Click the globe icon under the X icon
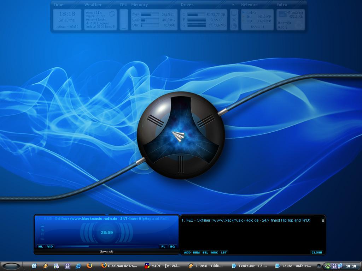The width and height of the screenshot is (362, 271). coord(234,26)
